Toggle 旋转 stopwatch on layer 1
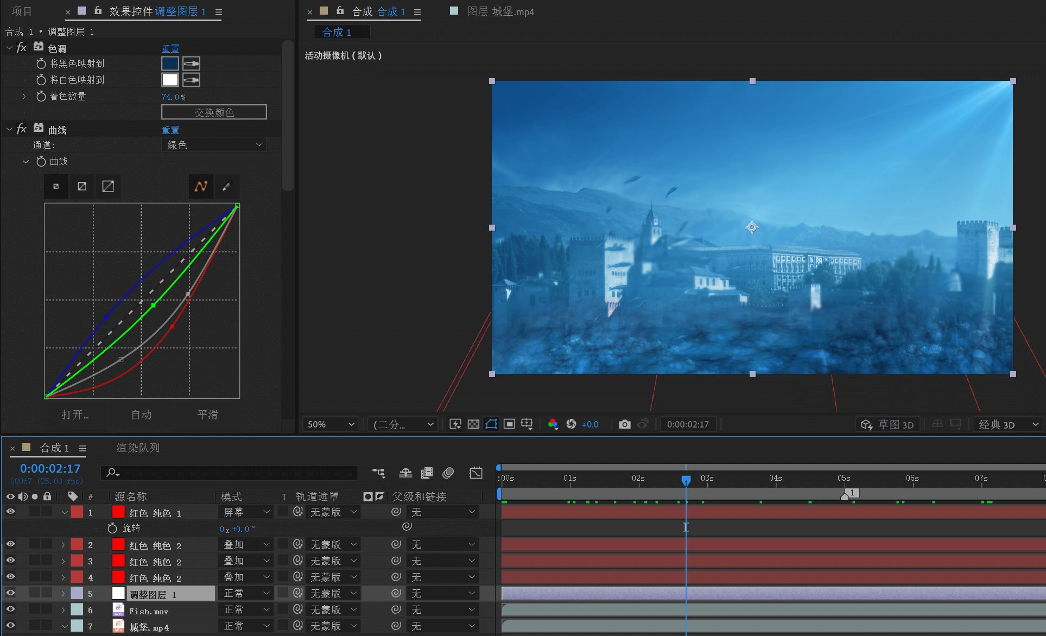This screenshot has width=1046, height=636. click(112, 528)
